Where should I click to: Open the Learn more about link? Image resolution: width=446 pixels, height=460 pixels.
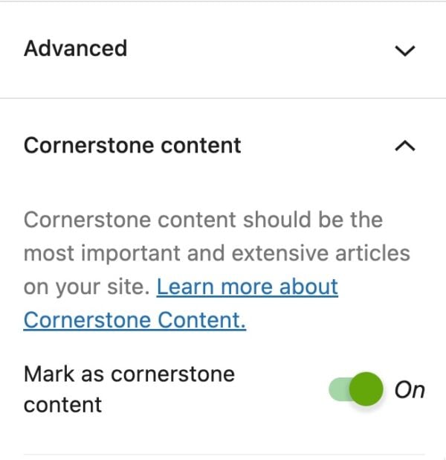click(x=248, y=287)
